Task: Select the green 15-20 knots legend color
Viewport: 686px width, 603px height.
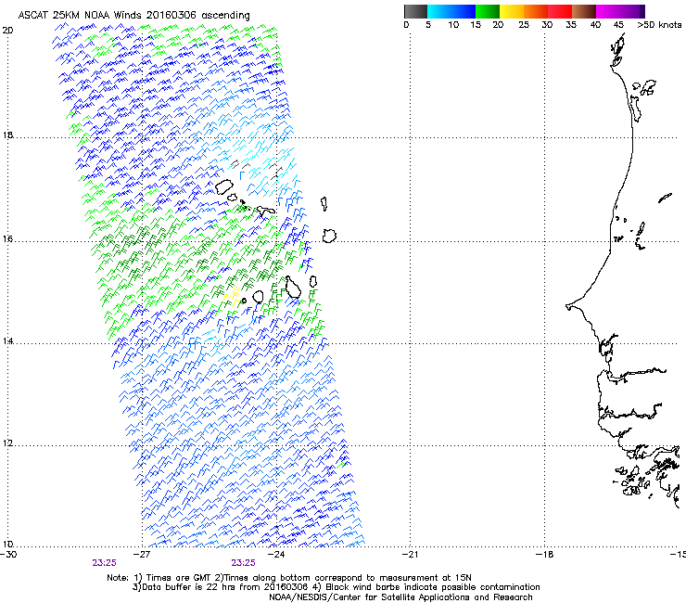Action: point(488,11)
